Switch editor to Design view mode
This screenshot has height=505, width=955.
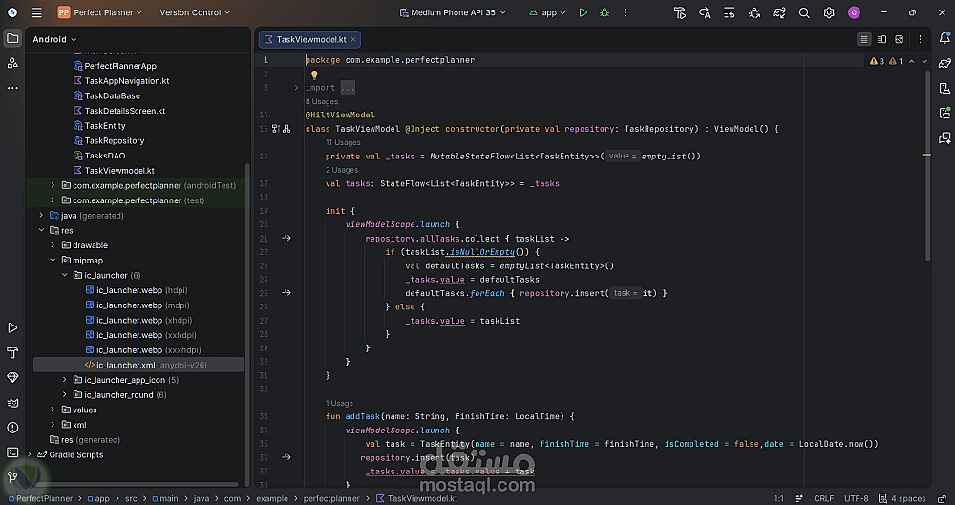(900, 39)
